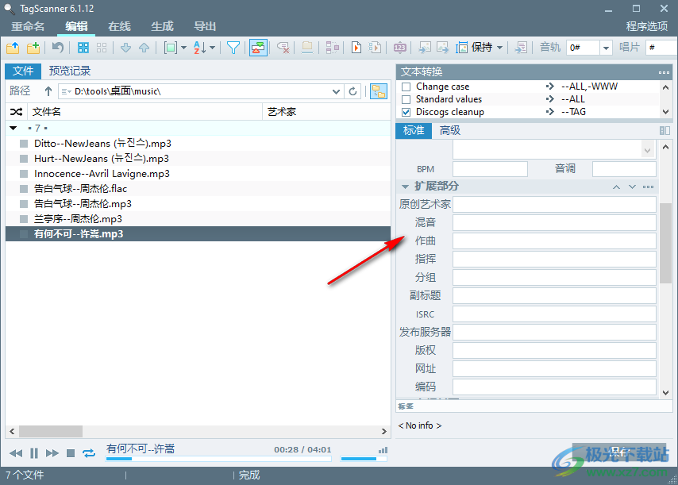Click the shuffle icon beside 文件名 column
The height and width of the screenshot is (485, 678).
point(17,111)
